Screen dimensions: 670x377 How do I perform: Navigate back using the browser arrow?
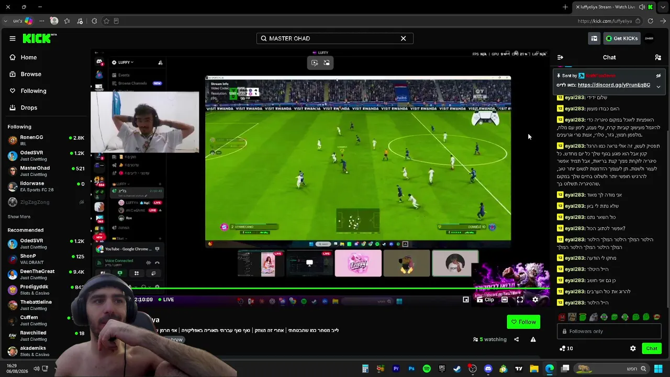(663, 21)
